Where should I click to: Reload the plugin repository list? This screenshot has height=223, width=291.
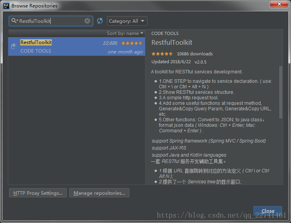point(100,21)
